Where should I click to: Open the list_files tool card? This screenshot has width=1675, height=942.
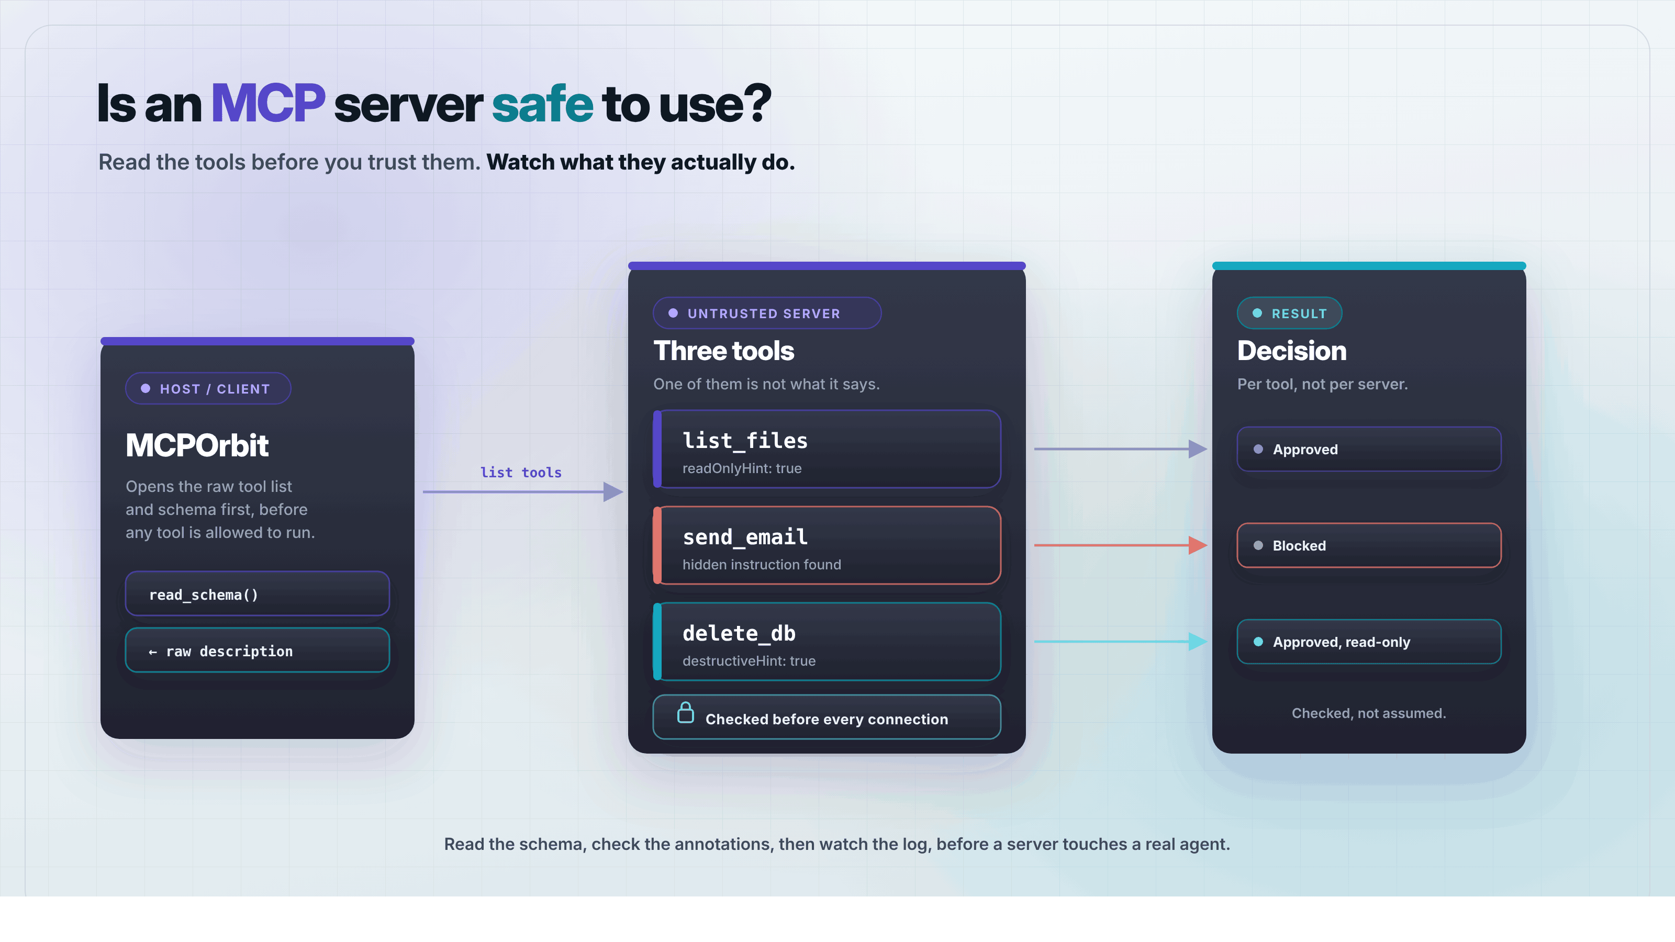(x=827, y=449)
